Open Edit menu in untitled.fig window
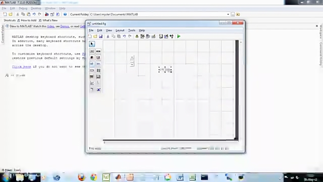 click(x=99, y=30)
